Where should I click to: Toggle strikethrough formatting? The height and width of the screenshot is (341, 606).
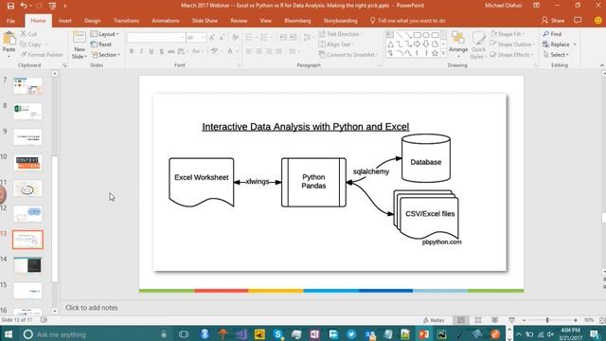pos(171,51)
